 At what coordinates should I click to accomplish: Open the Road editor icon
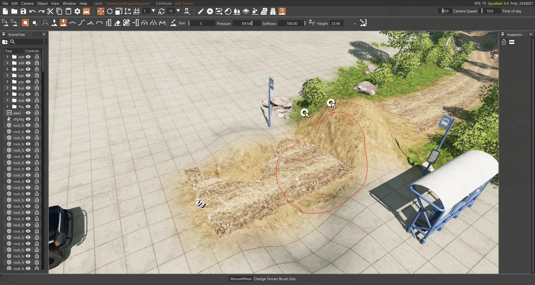click(x=273, y=11)
